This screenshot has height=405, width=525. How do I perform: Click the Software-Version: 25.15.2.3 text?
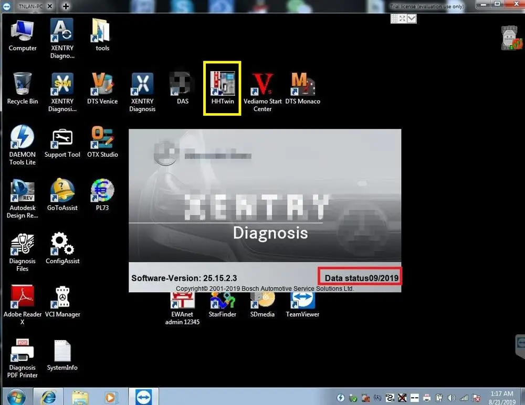[x=184, y=278]
